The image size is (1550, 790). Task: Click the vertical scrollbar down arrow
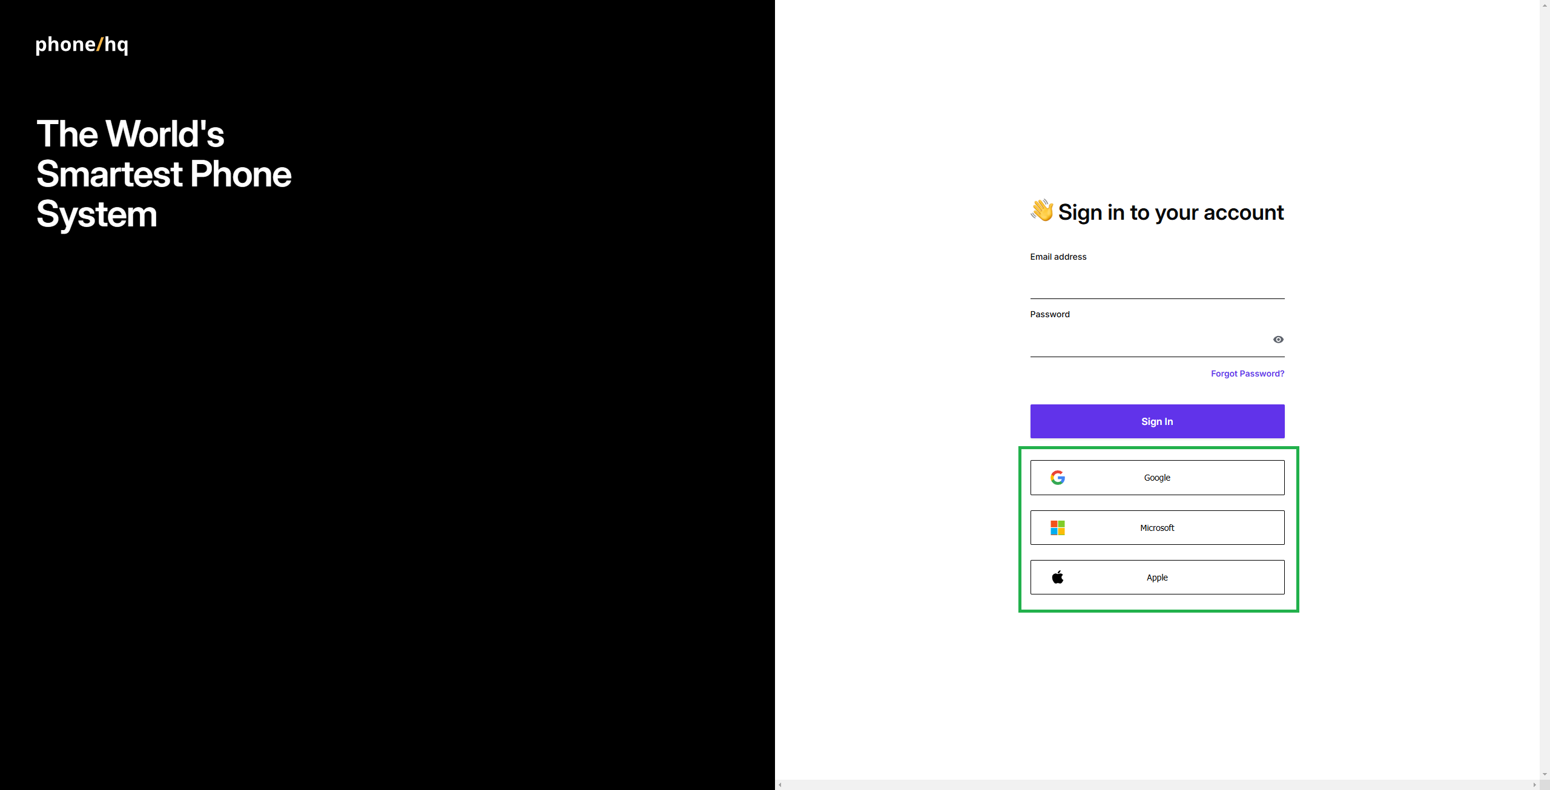point(1545,774)
